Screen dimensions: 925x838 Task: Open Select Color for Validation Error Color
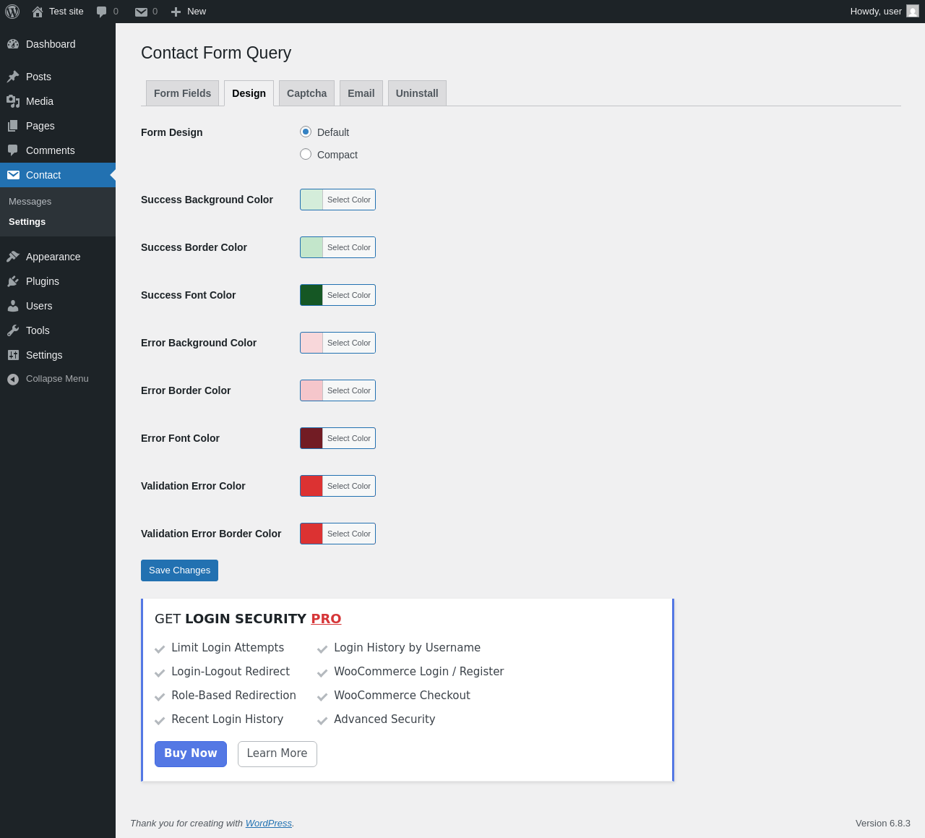click(349, 486)
